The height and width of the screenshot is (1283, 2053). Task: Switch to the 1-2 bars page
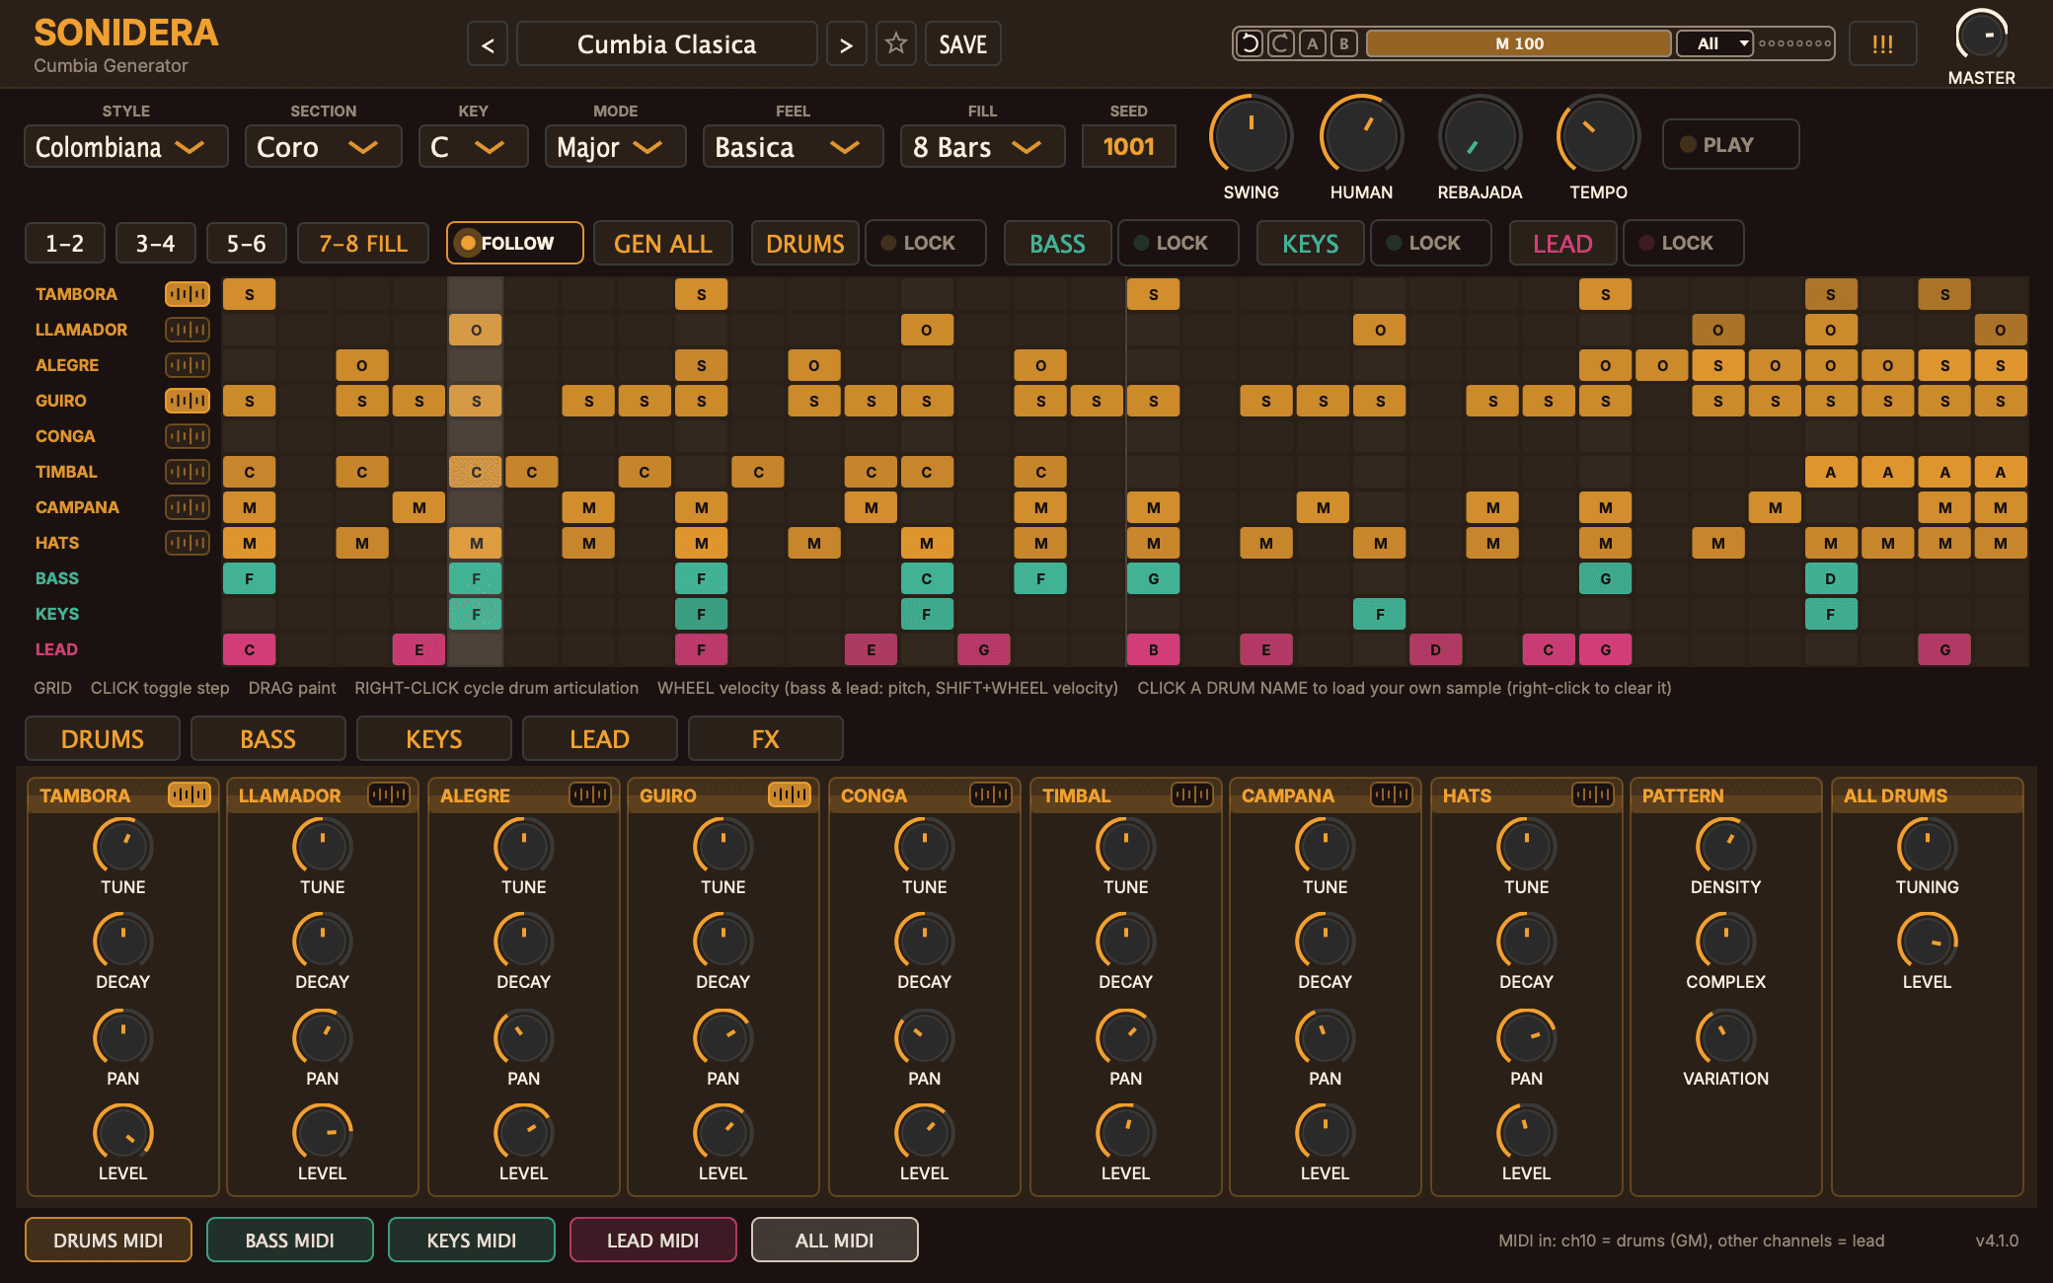tap(65, 244)
